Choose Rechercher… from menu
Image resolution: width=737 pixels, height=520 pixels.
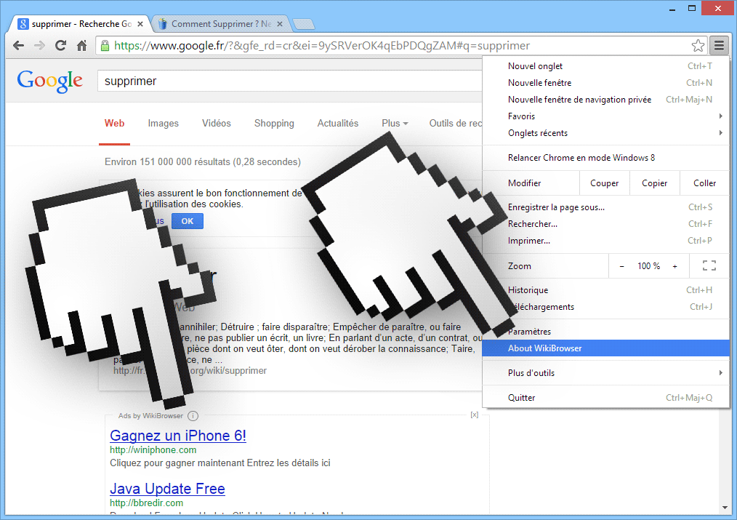click(605, 224)
